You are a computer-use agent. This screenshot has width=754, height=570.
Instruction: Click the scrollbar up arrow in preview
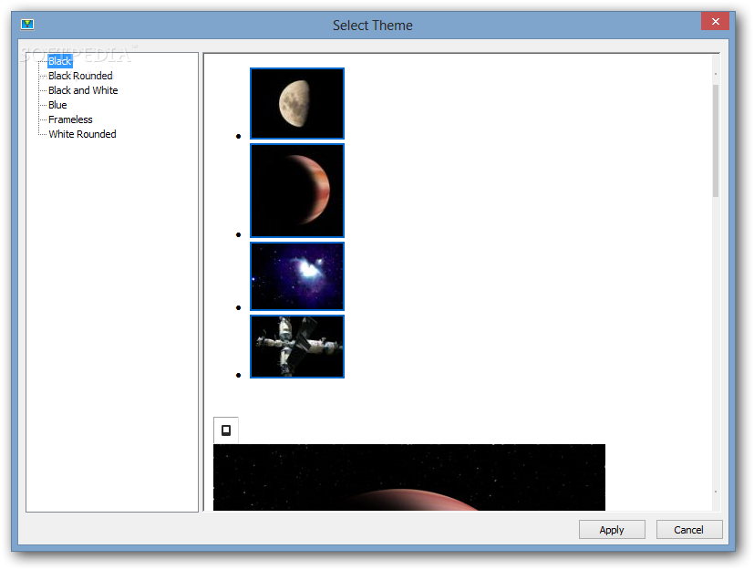pyautogui.click(x=716, y=74)
